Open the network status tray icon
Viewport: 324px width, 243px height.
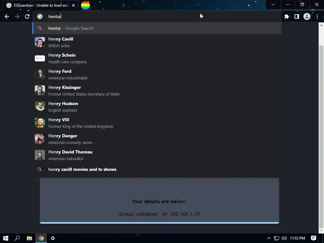(x=277, y=238)
